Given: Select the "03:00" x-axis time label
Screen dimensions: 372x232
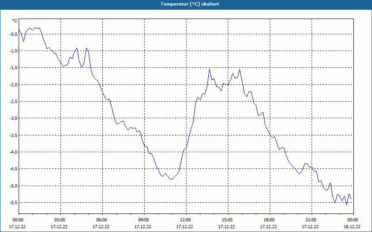Looking at the screenshot, I should click(60, 220).
